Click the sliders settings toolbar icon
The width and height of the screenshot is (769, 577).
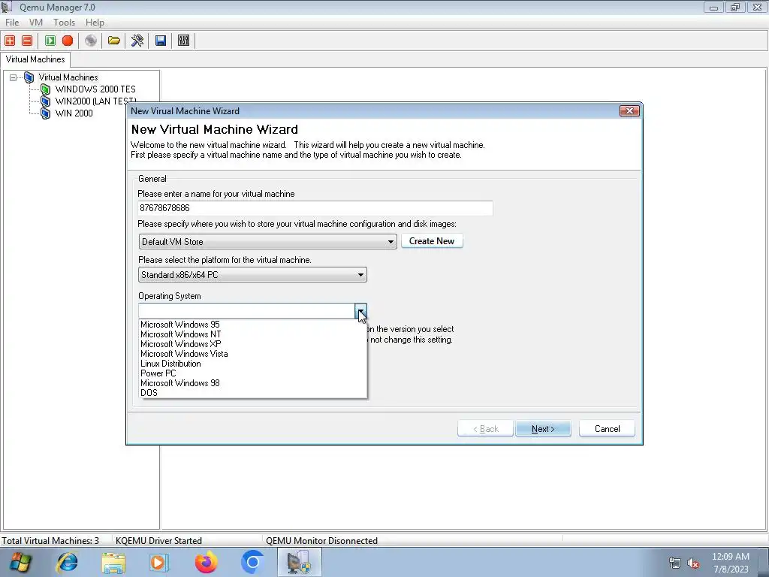click(183, 41)
